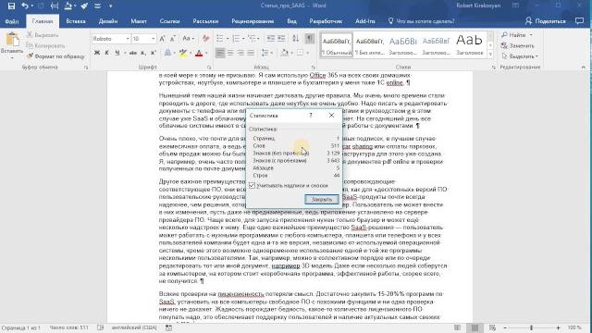The image size is (592, 333).
Task: Apply the red font color swatch
Action: (199, 54)
